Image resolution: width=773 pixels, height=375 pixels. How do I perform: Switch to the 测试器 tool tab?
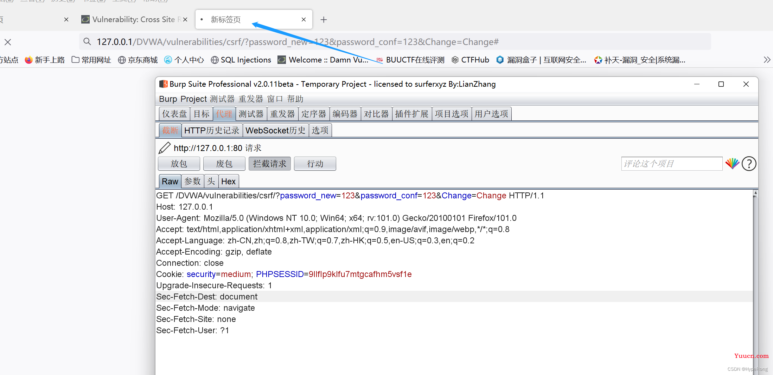[251, 114]
